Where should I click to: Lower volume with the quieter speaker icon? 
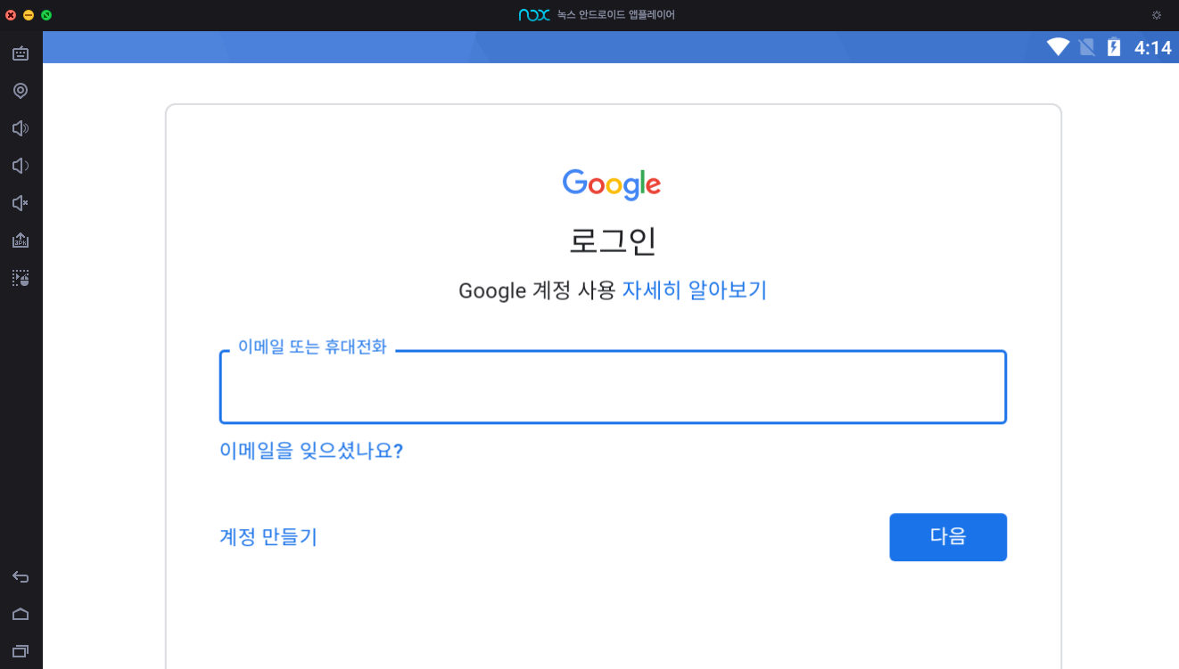tap(21, 166)
